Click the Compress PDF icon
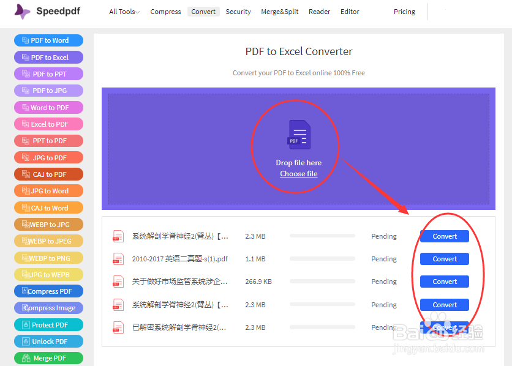The width and height of the screenshot is (512, 366). pos(25,290)
